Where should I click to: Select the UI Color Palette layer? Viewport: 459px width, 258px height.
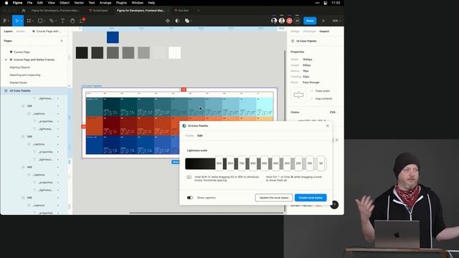coord(34,91)
